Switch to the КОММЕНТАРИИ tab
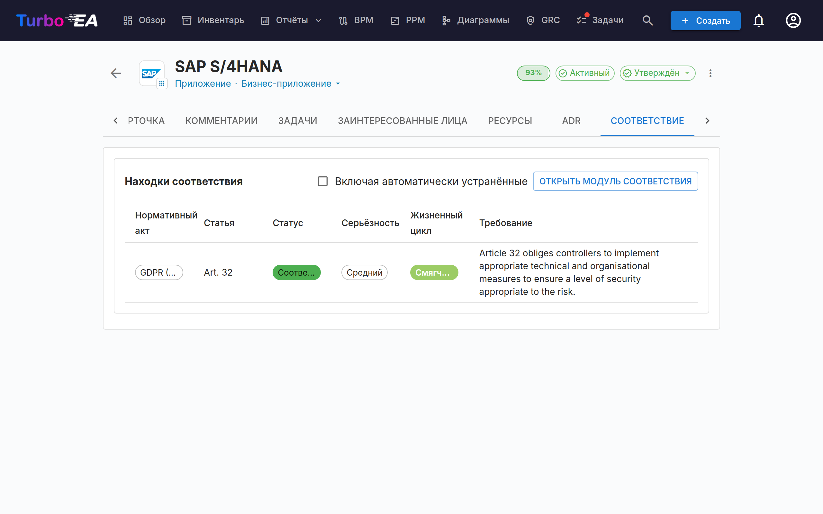Image resolution: width=823 pixels, height=514 pixels. pos(222,121)
